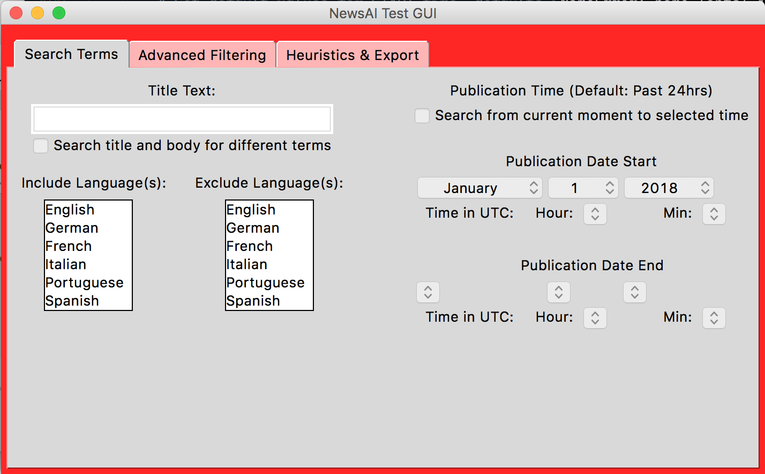Choose German from Include Languages list
Viewport: 765px width, 474px height.
click(x=71, y=228)
